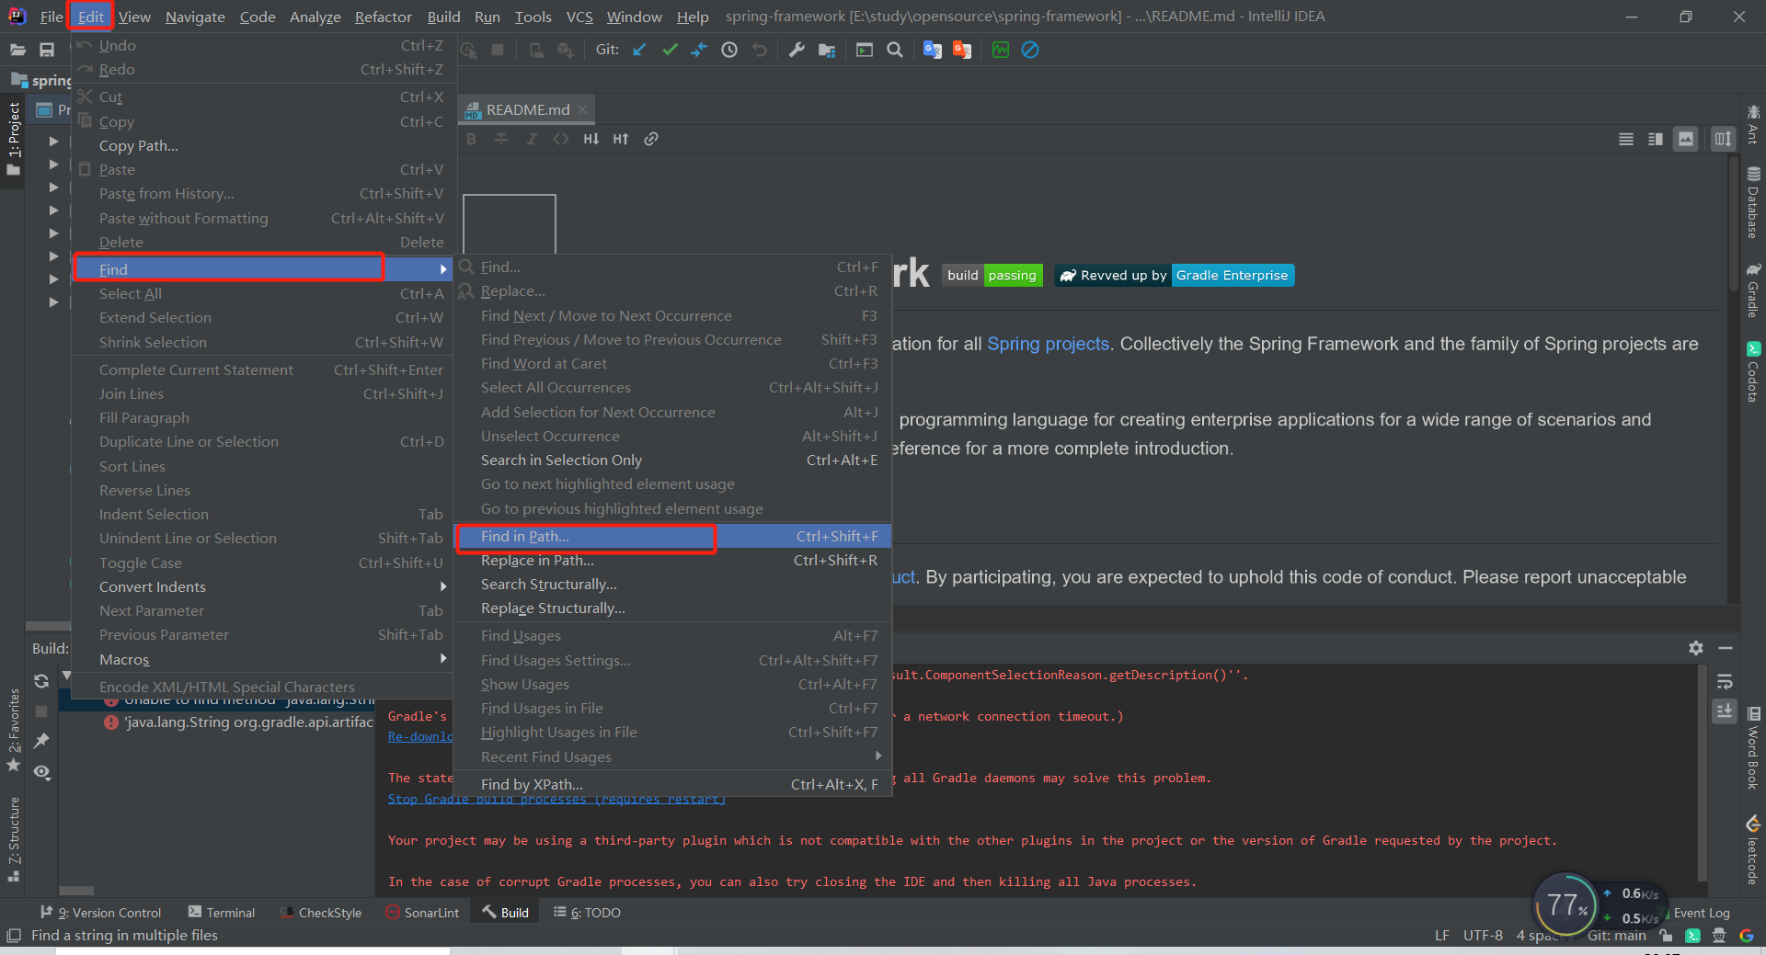This screenshot has width=1766, height=955.
Task: Open the Terminal tool window
Action: (222, 912)
